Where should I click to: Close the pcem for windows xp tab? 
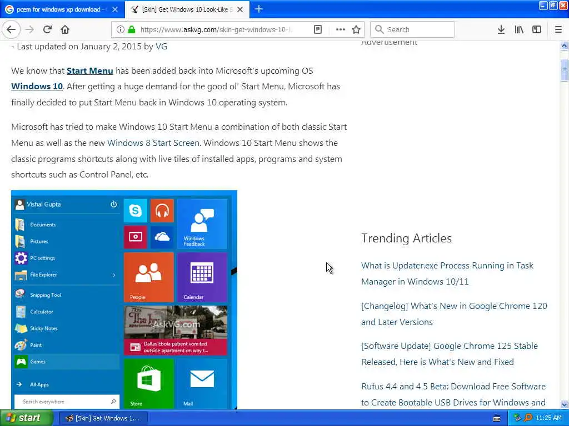pyautogui.click(x=115, y=9)
